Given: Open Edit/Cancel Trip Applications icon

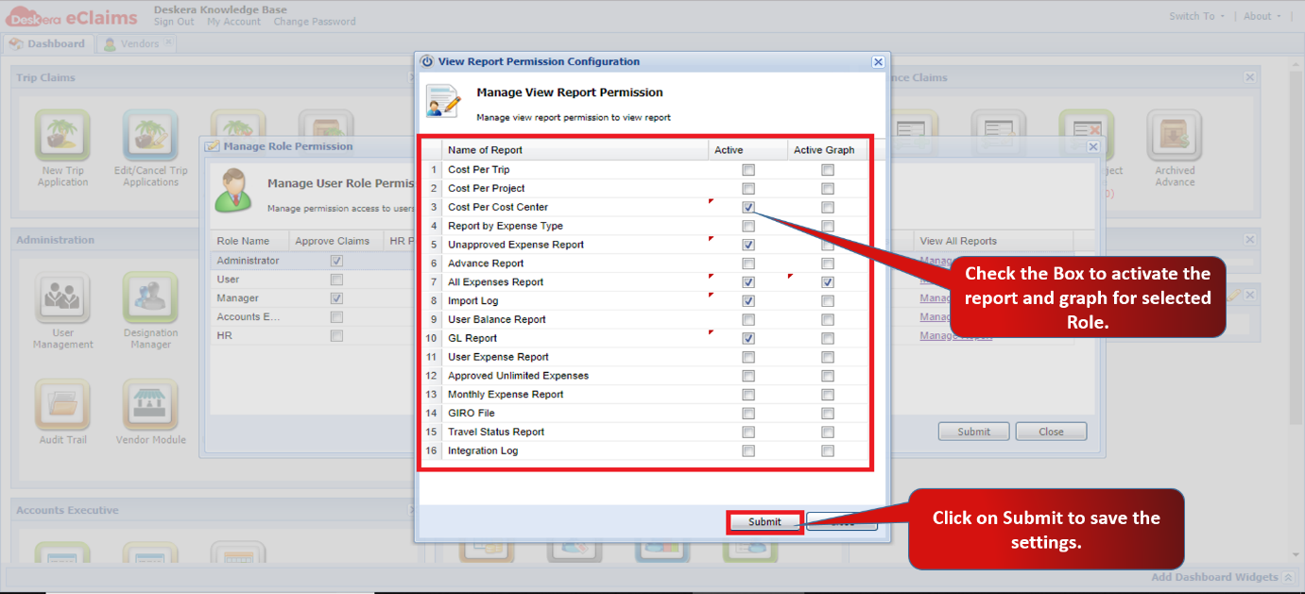Looking at the screenshot, I should [151, 135].
